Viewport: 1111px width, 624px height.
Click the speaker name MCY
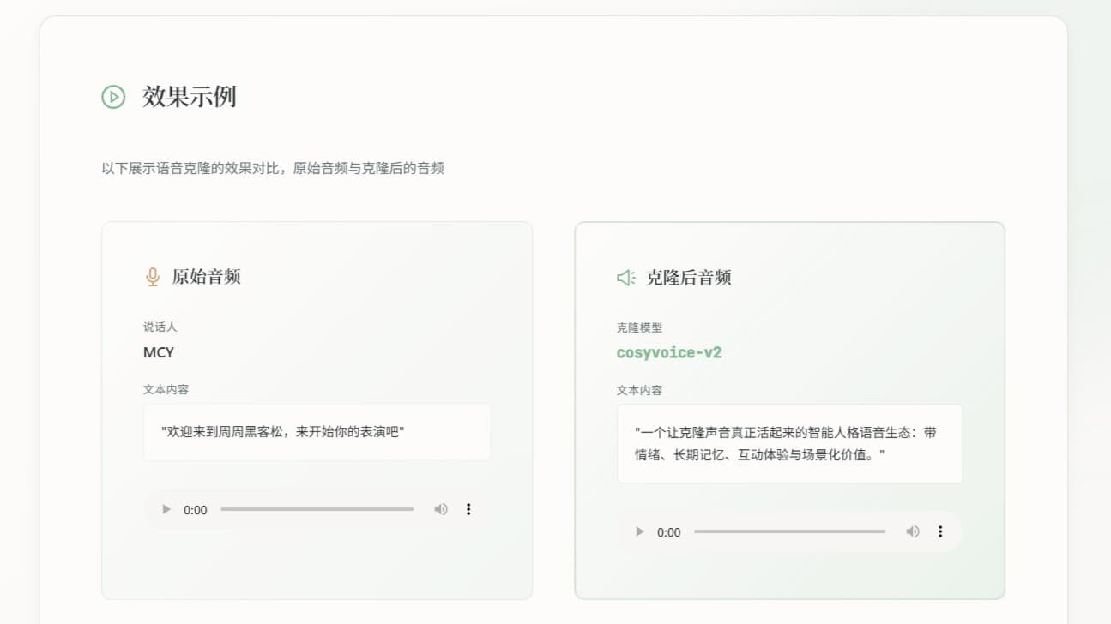click(x=158, y=351)
